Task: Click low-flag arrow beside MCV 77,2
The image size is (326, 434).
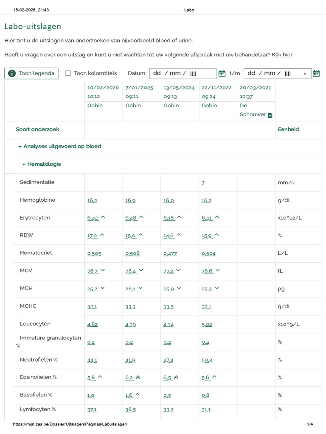Action: 178,270
